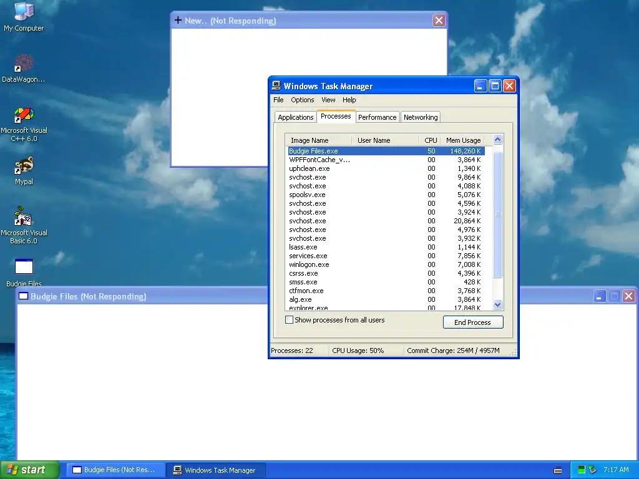639x479 pixels.
Task: Select svchost.exe using 9,864 K memory
Action: pyautogui.click(x=386, y=177)
